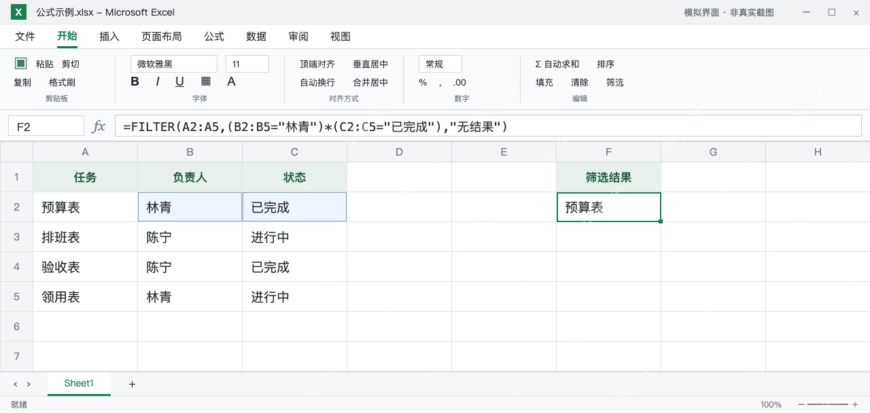Add a new sheet with plus button

pyautogui.click(x=132, y=384)
